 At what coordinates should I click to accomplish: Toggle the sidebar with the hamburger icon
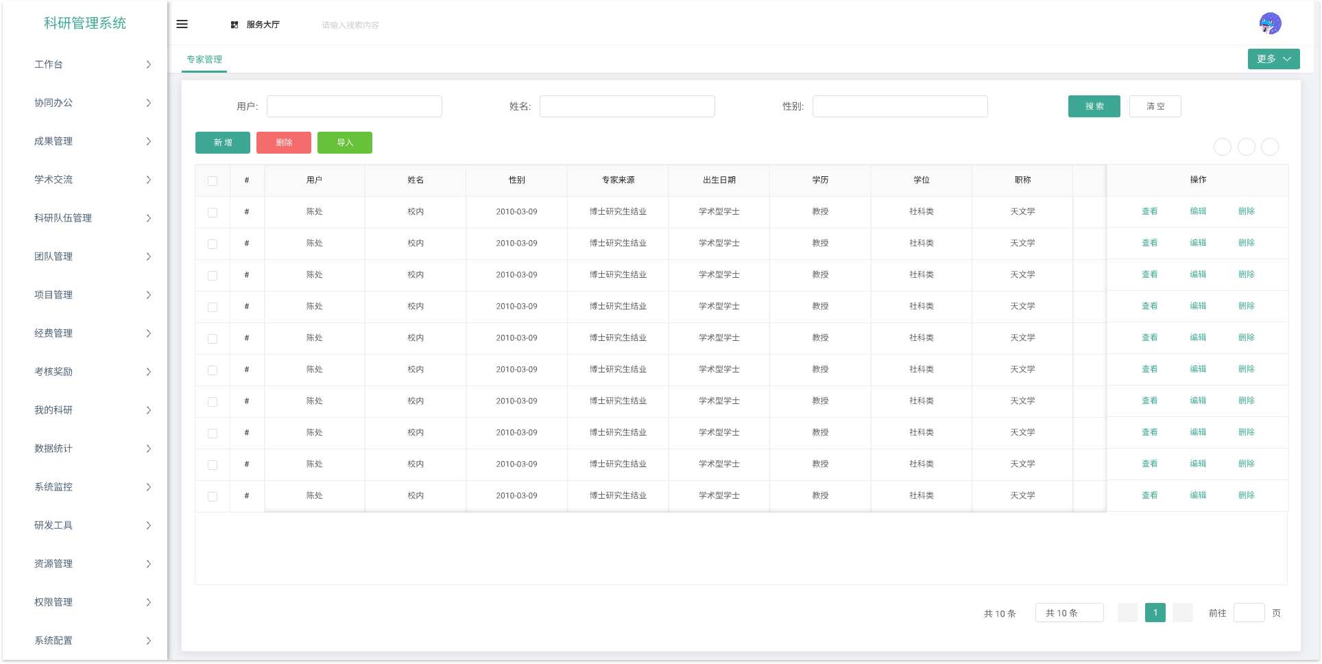click(x=182, y=24)
